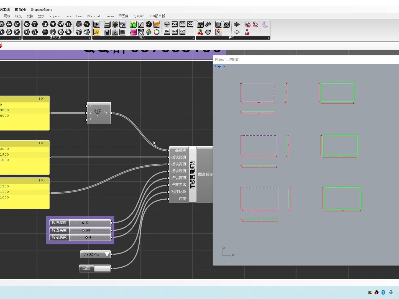Expand the 基础元素 toolbar panel
This screenshot has width=399, height=299.
(x=89, y=38)
